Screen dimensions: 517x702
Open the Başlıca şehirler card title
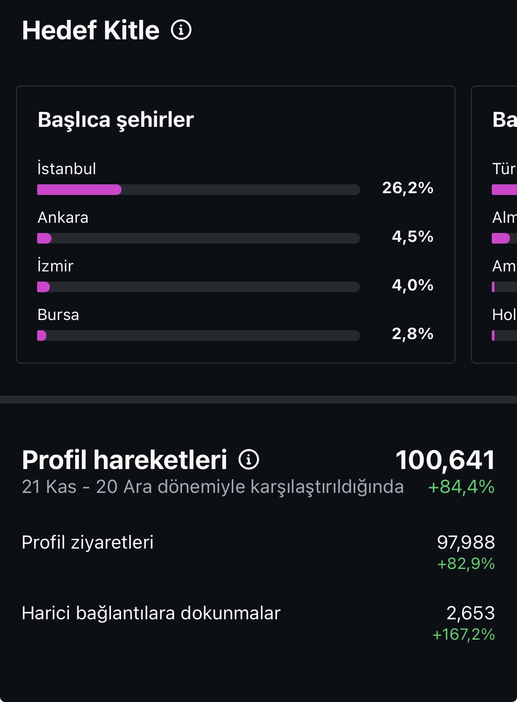pos(116,120)
